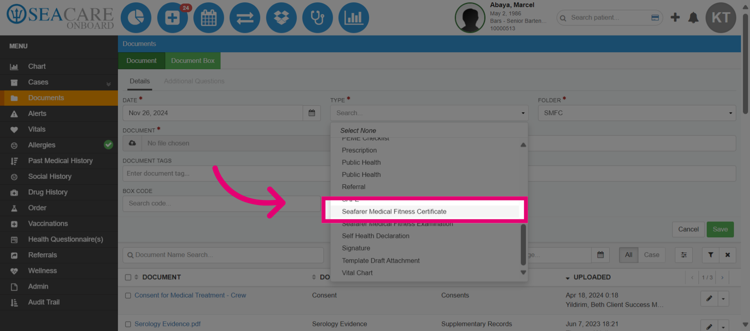Select the Additional Questions sub-tab
The width and height of the screenshot is (750, 331).
click(194, 81)
